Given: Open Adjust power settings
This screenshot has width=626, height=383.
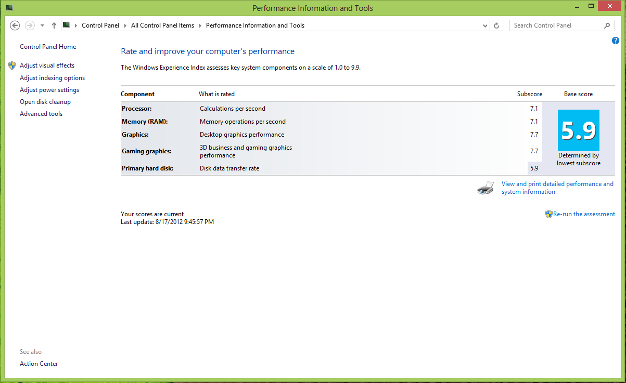Looking at the screenshot, I should (49, 90).
